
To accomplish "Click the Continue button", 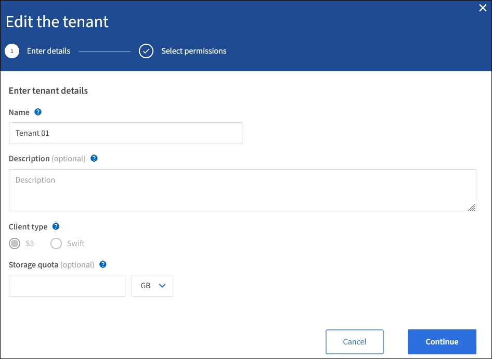I will point(442,342).
